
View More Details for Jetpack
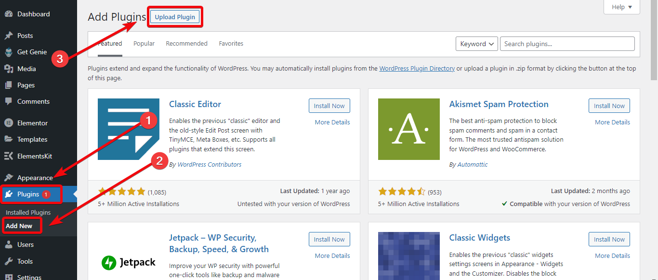(332, 256)
